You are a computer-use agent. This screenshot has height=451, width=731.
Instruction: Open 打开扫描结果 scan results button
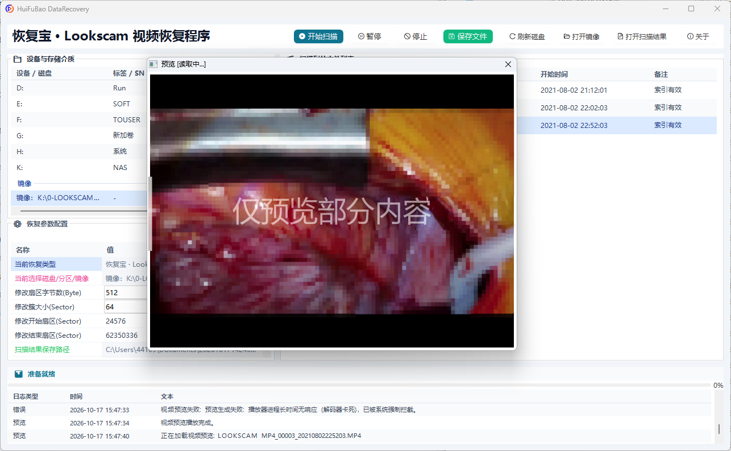click(x=642, y=36)
